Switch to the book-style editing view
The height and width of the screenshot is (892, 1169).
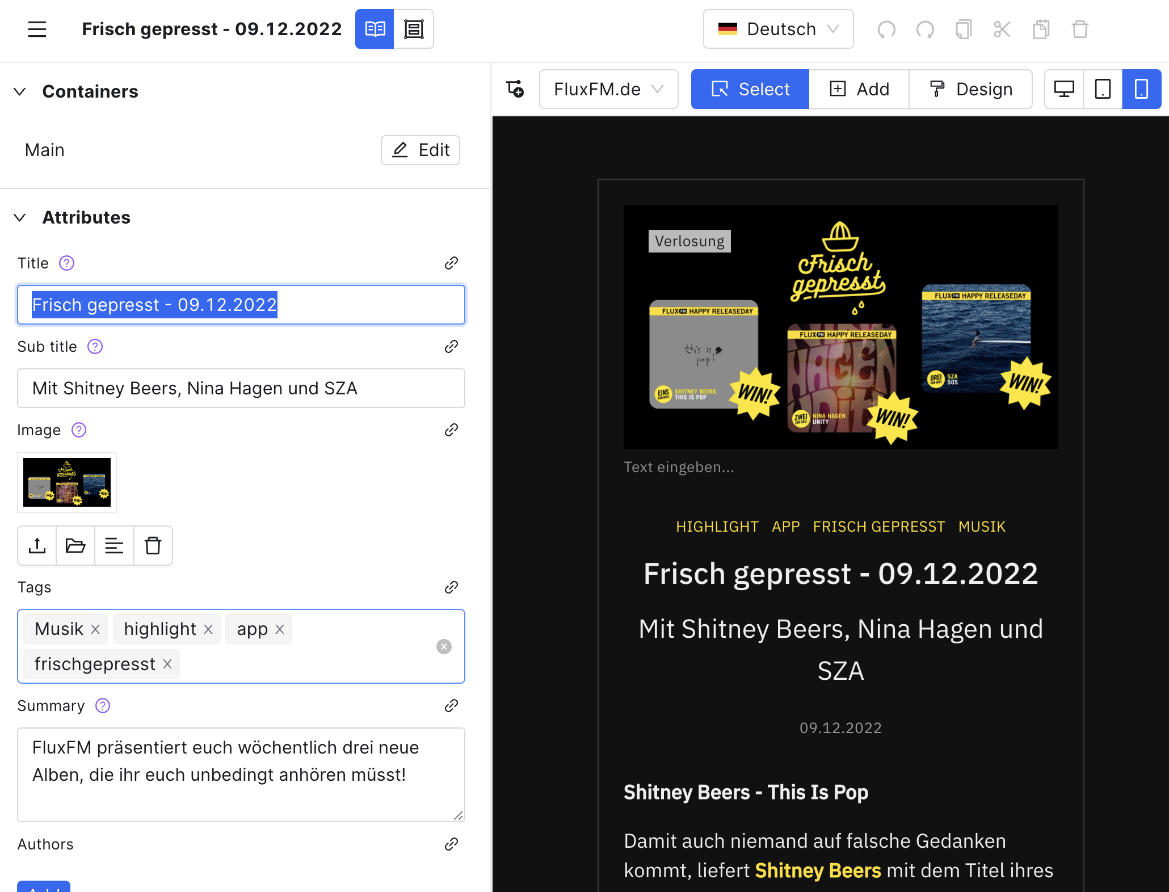pyautogui.click(x=375, y=29)
